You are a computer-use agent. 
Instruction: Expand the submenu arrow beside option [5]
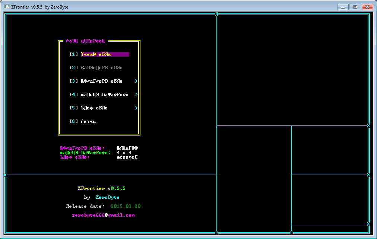136,108
